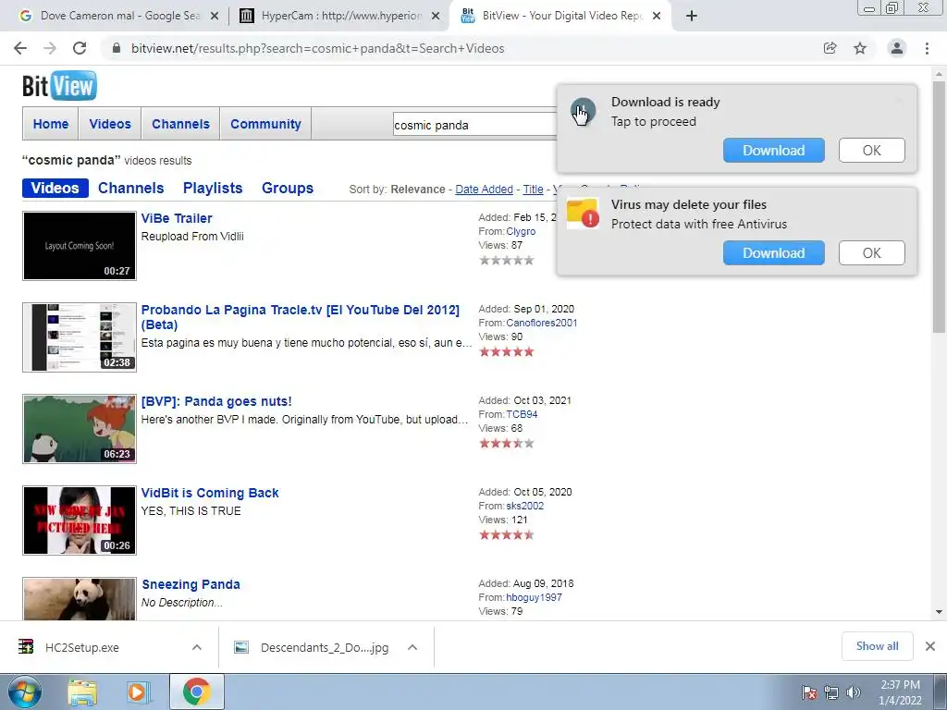Viewport: 947px width, 710px height.
Task: Click the page vertical scrollbar thumb
Action: 939,206
